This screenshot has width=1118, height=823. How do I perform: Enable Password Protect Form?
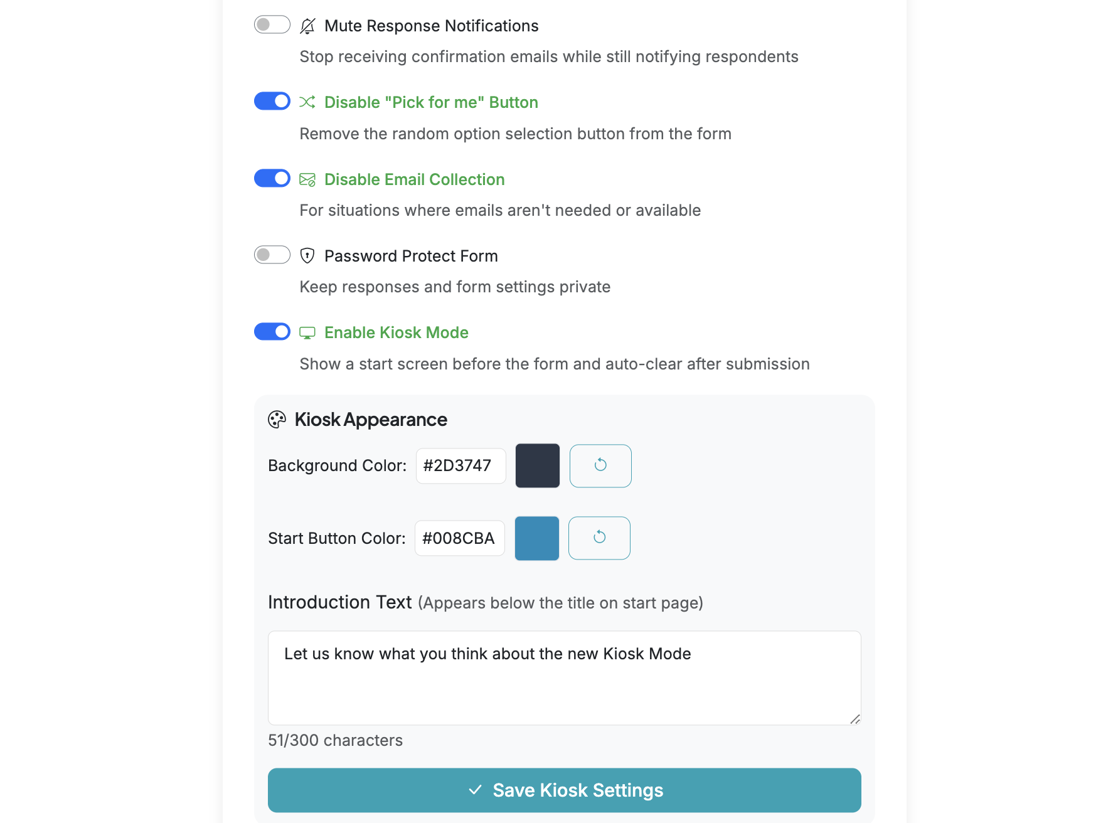tap(272, 255)
